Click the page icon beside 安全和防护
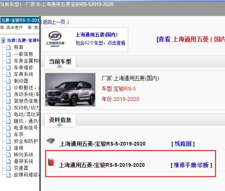This screenshot has width=225, height=191. point(9,141)
